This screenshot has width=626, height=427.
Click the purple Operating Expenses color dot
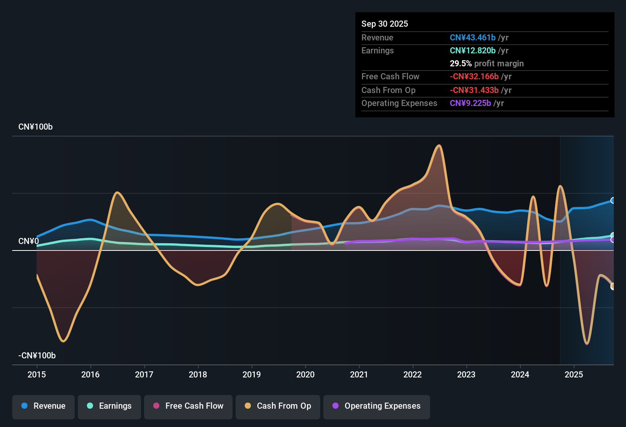[x=335, y=406]
